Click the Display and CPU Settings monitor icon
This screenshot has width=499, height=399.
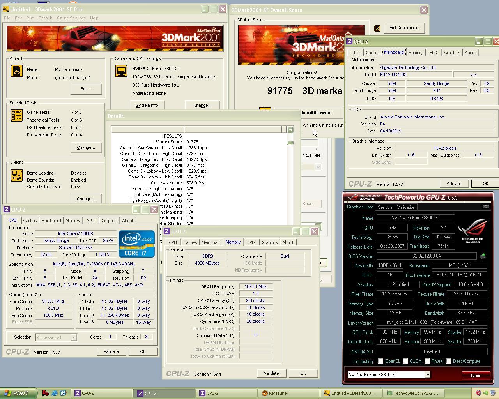tap(121, 71)
